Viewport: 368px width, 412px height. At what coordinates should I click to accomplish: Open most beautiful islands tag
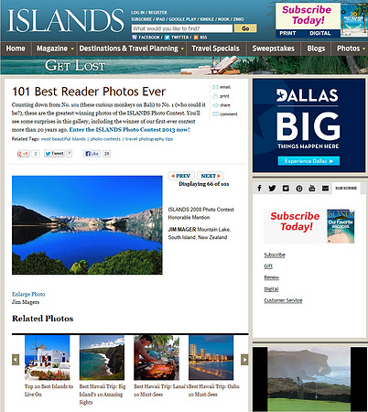click(x=63, y=139)
